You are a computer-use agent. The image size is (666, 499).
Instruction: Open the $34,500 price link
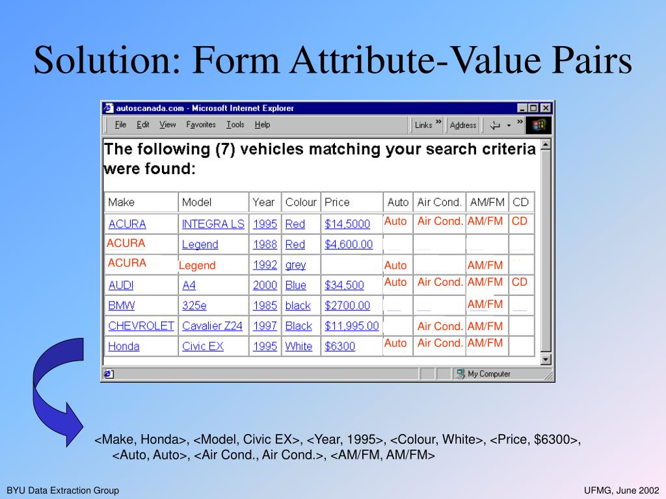pos(344,285)
